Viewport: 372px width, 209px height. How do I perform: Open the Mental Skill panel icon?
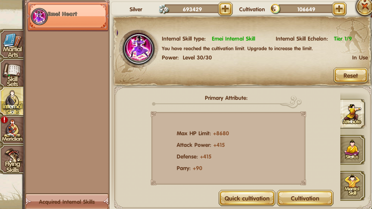[352, 186]
